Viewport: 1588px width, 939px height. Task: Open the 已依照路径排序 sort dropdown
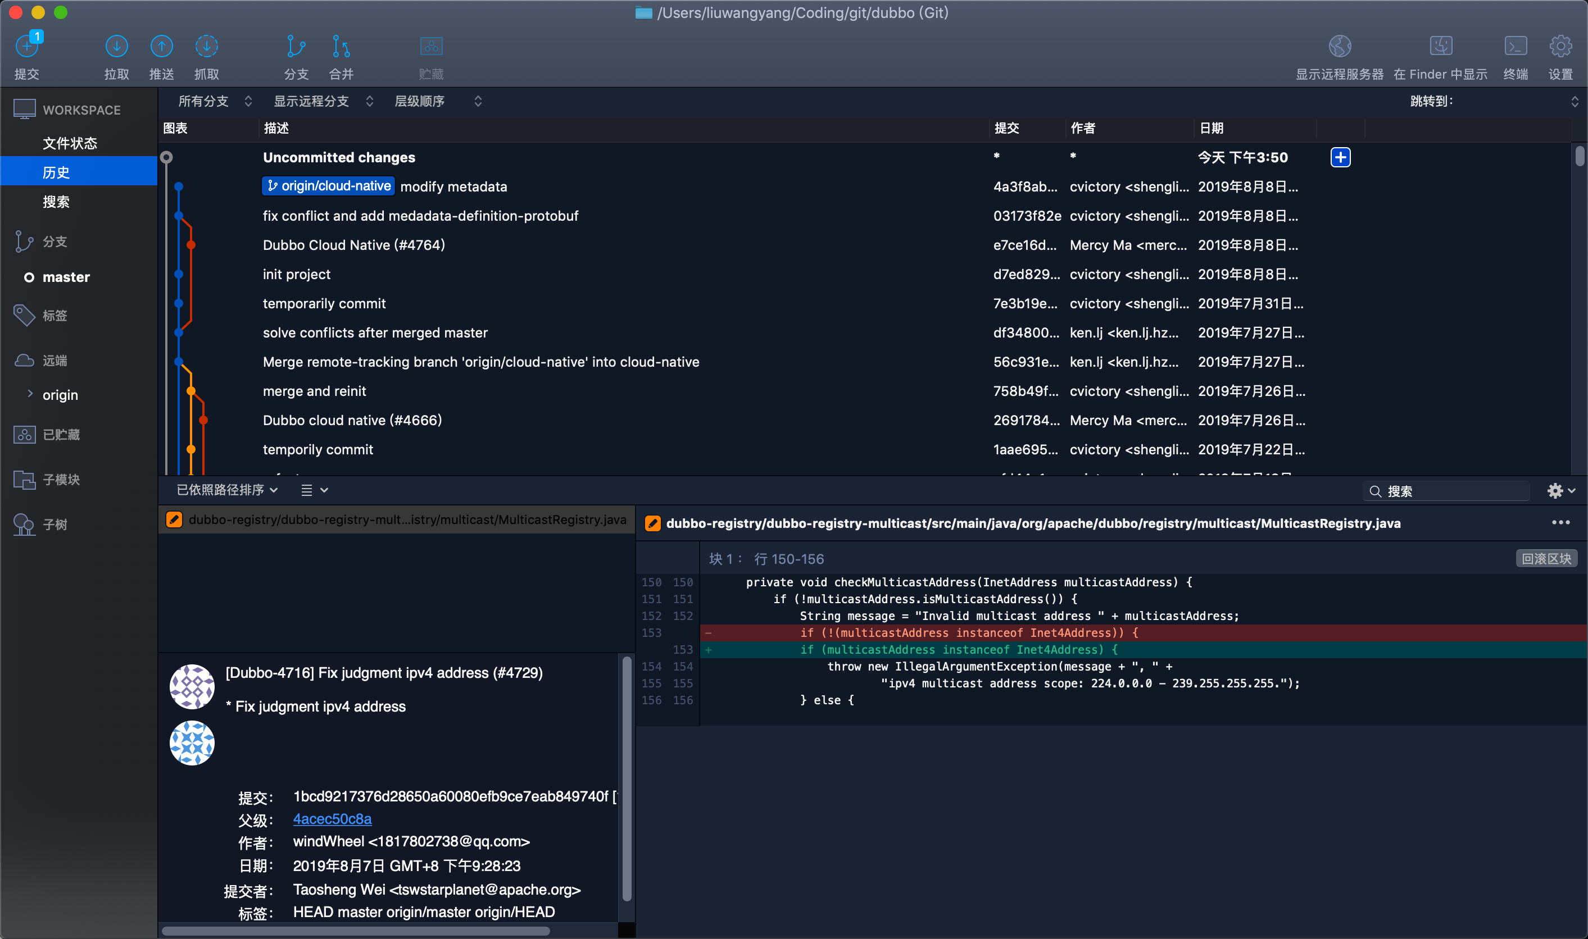(226, 490)
